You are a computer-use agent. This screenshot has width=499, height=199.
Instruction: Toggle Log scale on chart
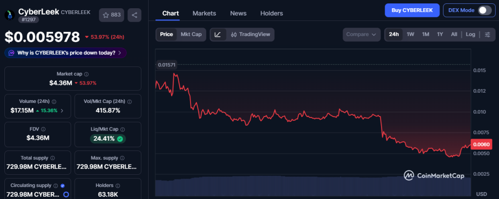pos(470,34)
